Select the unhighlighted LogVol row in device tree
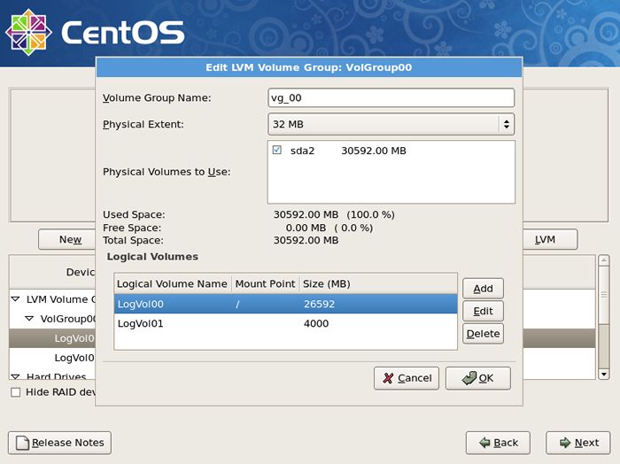 tap(52, 358)
